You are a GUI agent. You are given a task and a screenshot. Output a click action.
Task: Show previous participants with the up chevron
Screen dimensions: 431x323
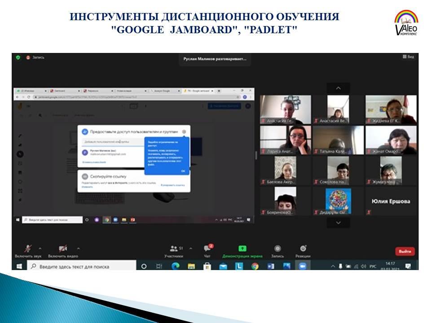339,88
